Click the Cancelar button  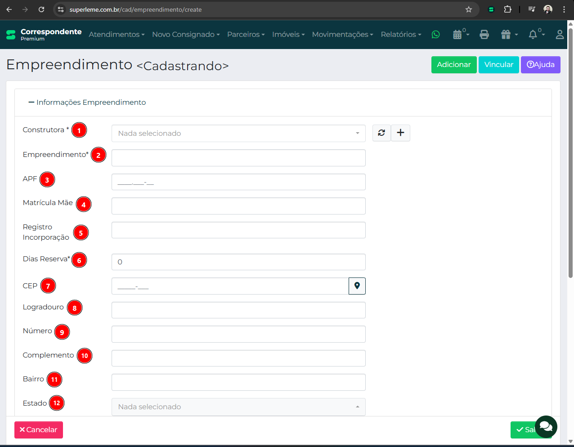click(x=39, y=430)
